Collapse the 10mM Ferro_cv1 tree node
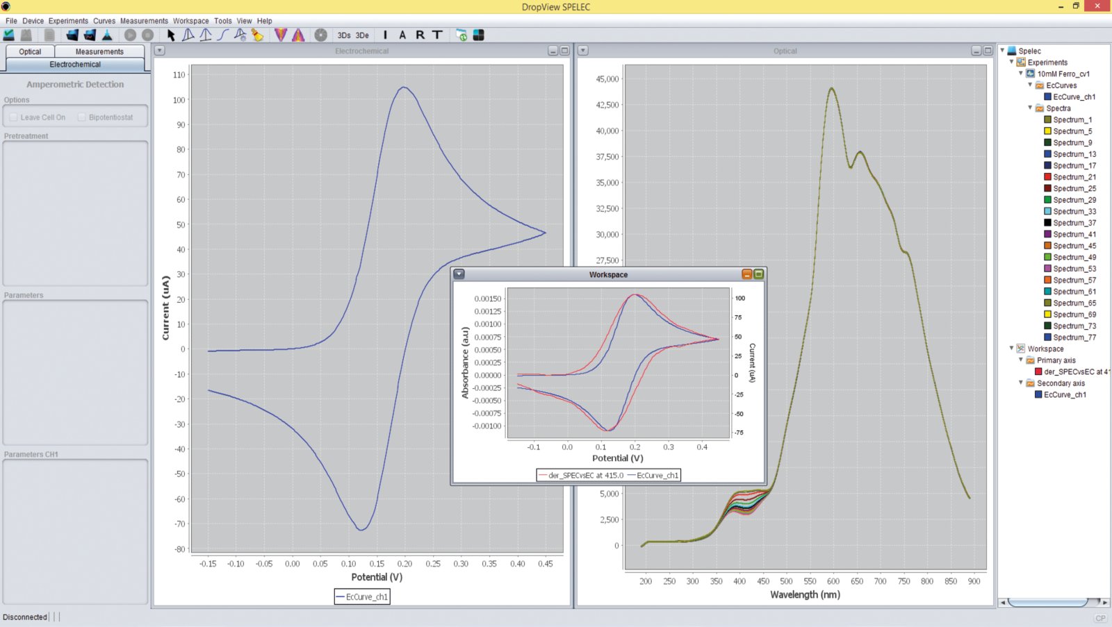The width and height of the screenshot is (1112, 627). pos(1021,73)
